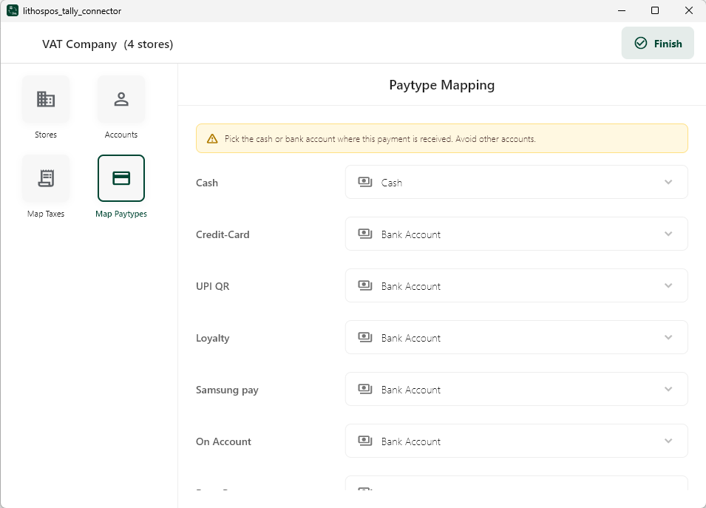
Task: Click the Credit-Card paytype label
Action: (x=223, y=234)
